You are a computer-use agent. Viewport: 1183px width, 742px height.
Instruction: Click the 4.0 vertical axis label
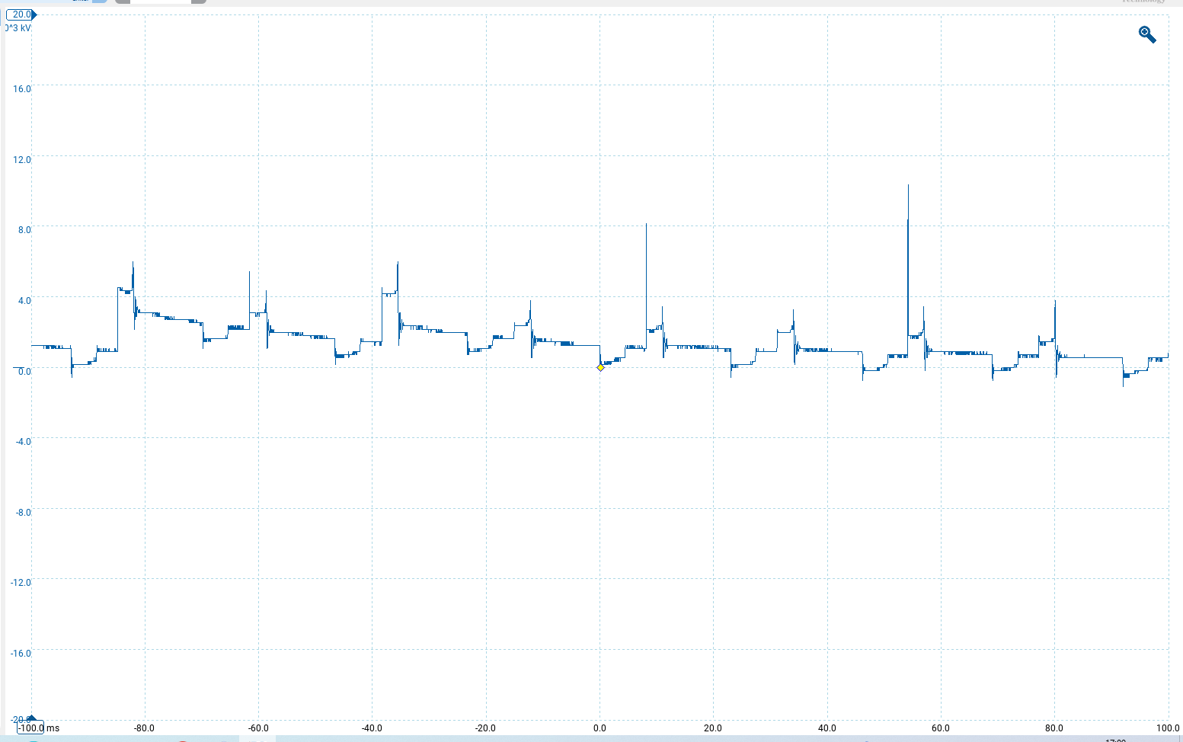click(24, 301)
